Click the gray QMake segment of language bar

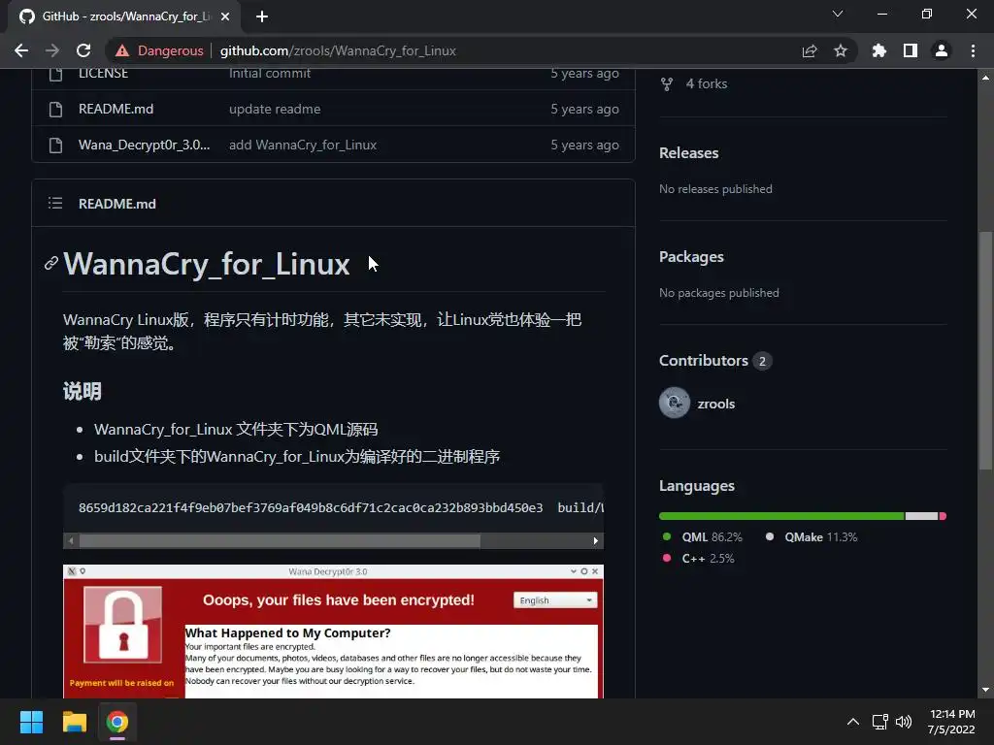(921, 516)
